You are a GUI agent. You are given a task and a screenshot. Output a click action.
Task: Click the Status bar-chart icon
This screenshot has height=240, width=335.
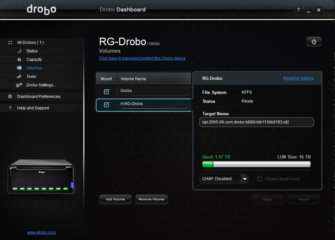19,51
